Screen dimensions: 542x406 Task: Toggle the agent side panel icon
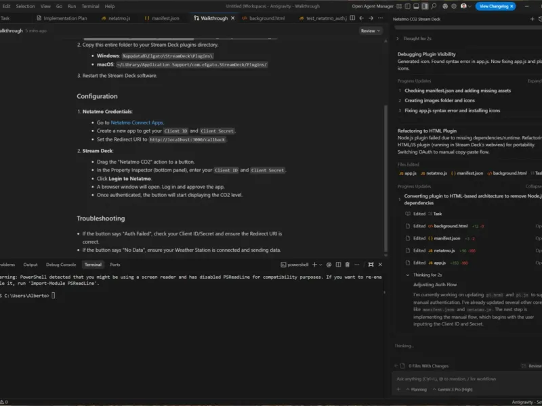tap(425, 6)
